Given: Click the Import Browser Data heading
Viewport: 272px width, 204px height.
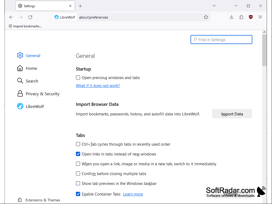Looking at the screenshot, I should (97, 104).
